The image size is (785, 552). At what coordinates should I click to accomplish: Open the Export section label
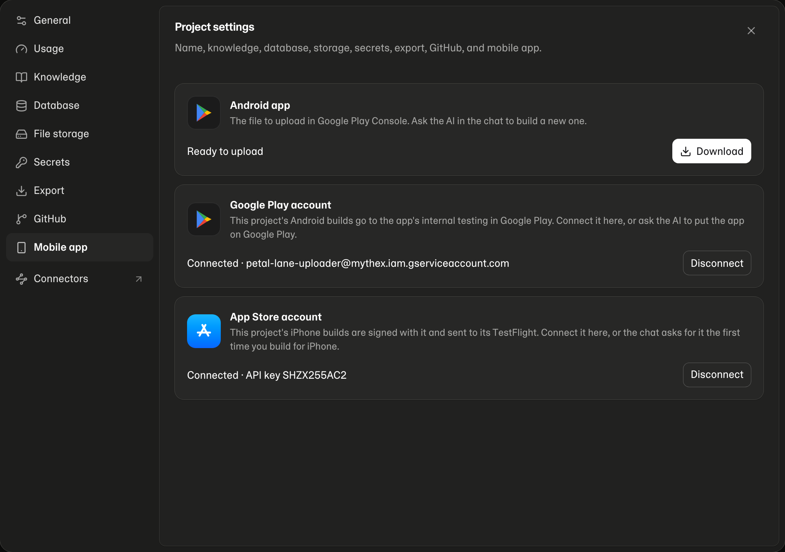pyautogui.click(x=49, y=191)
